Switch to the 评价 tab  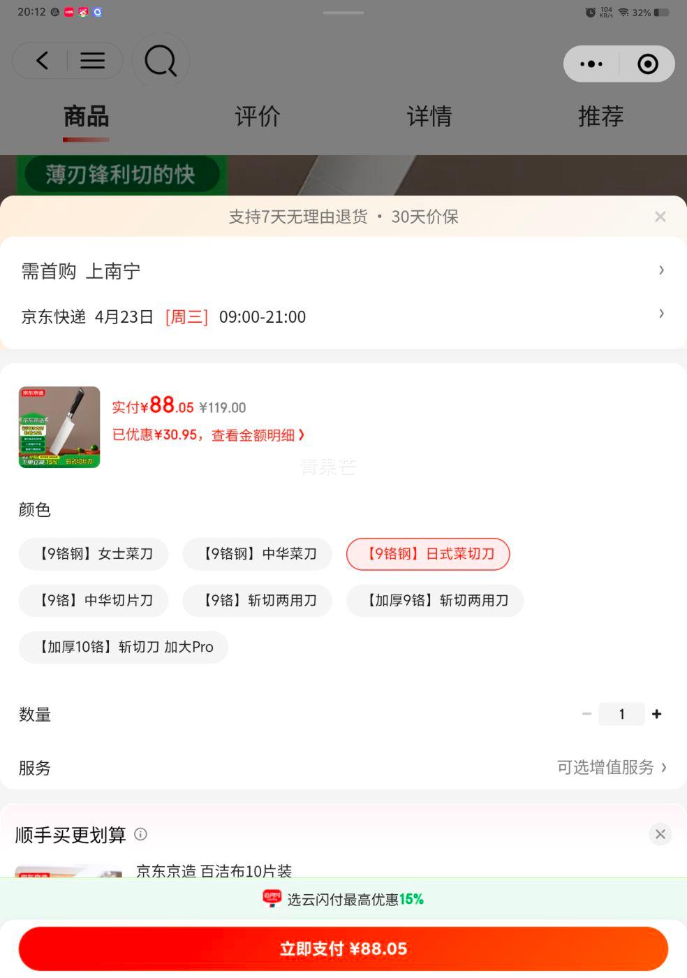tap(258, 116)
